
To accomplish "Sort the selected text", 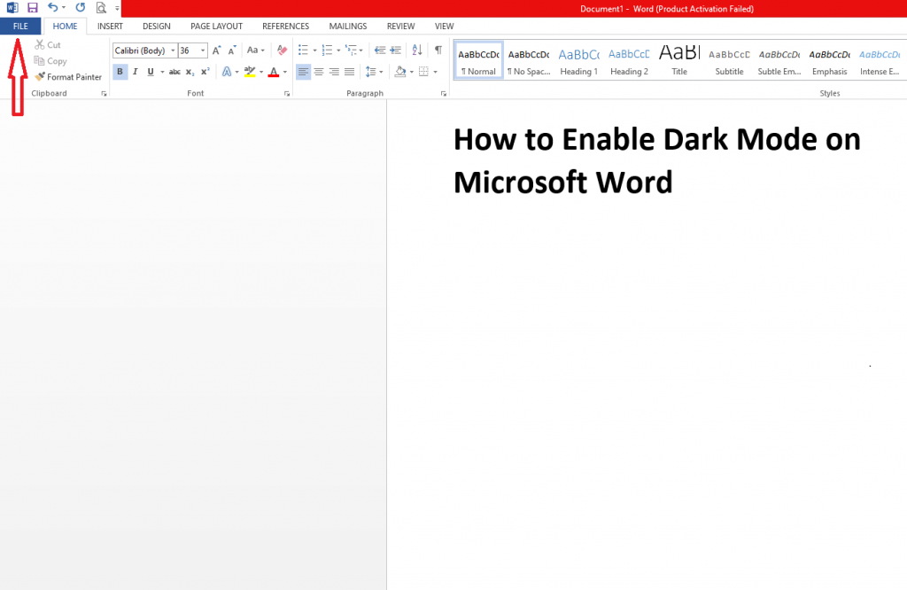I will [417, 50].
